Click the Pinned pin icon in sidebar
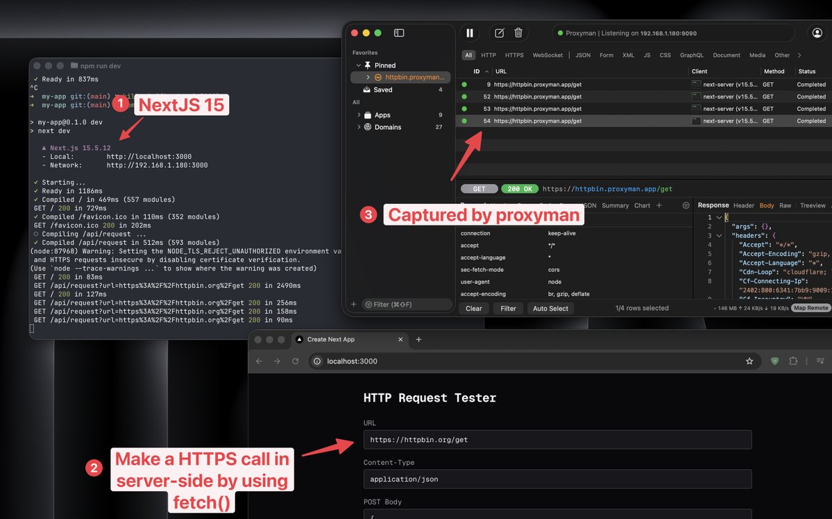832x519 pixels. [x=367, y=65]
